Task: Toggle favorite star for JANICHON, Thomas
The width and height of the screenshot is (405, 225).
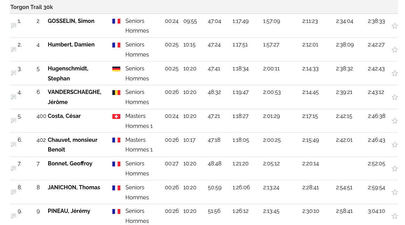Action: pyautogui.click(x=395, y=192)
